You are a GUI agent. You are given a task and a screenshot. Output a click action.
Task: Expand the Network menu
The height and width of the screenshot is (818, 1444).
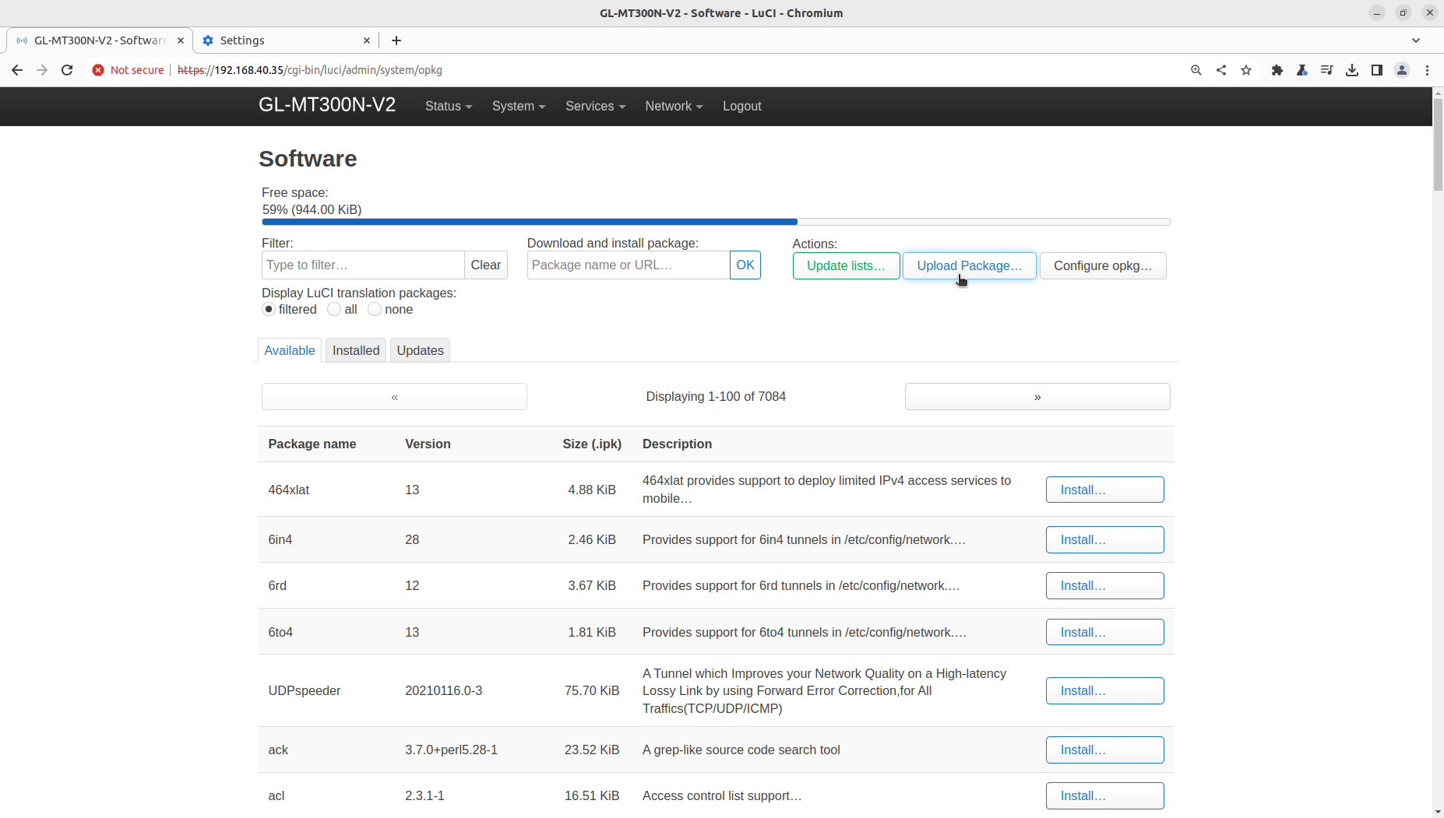coord(674,107)
